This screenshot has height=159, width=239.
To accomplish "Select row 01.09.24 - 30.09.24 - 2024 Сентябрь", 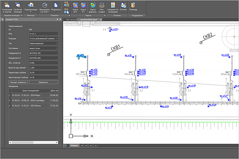I will (x=33, y=100).
